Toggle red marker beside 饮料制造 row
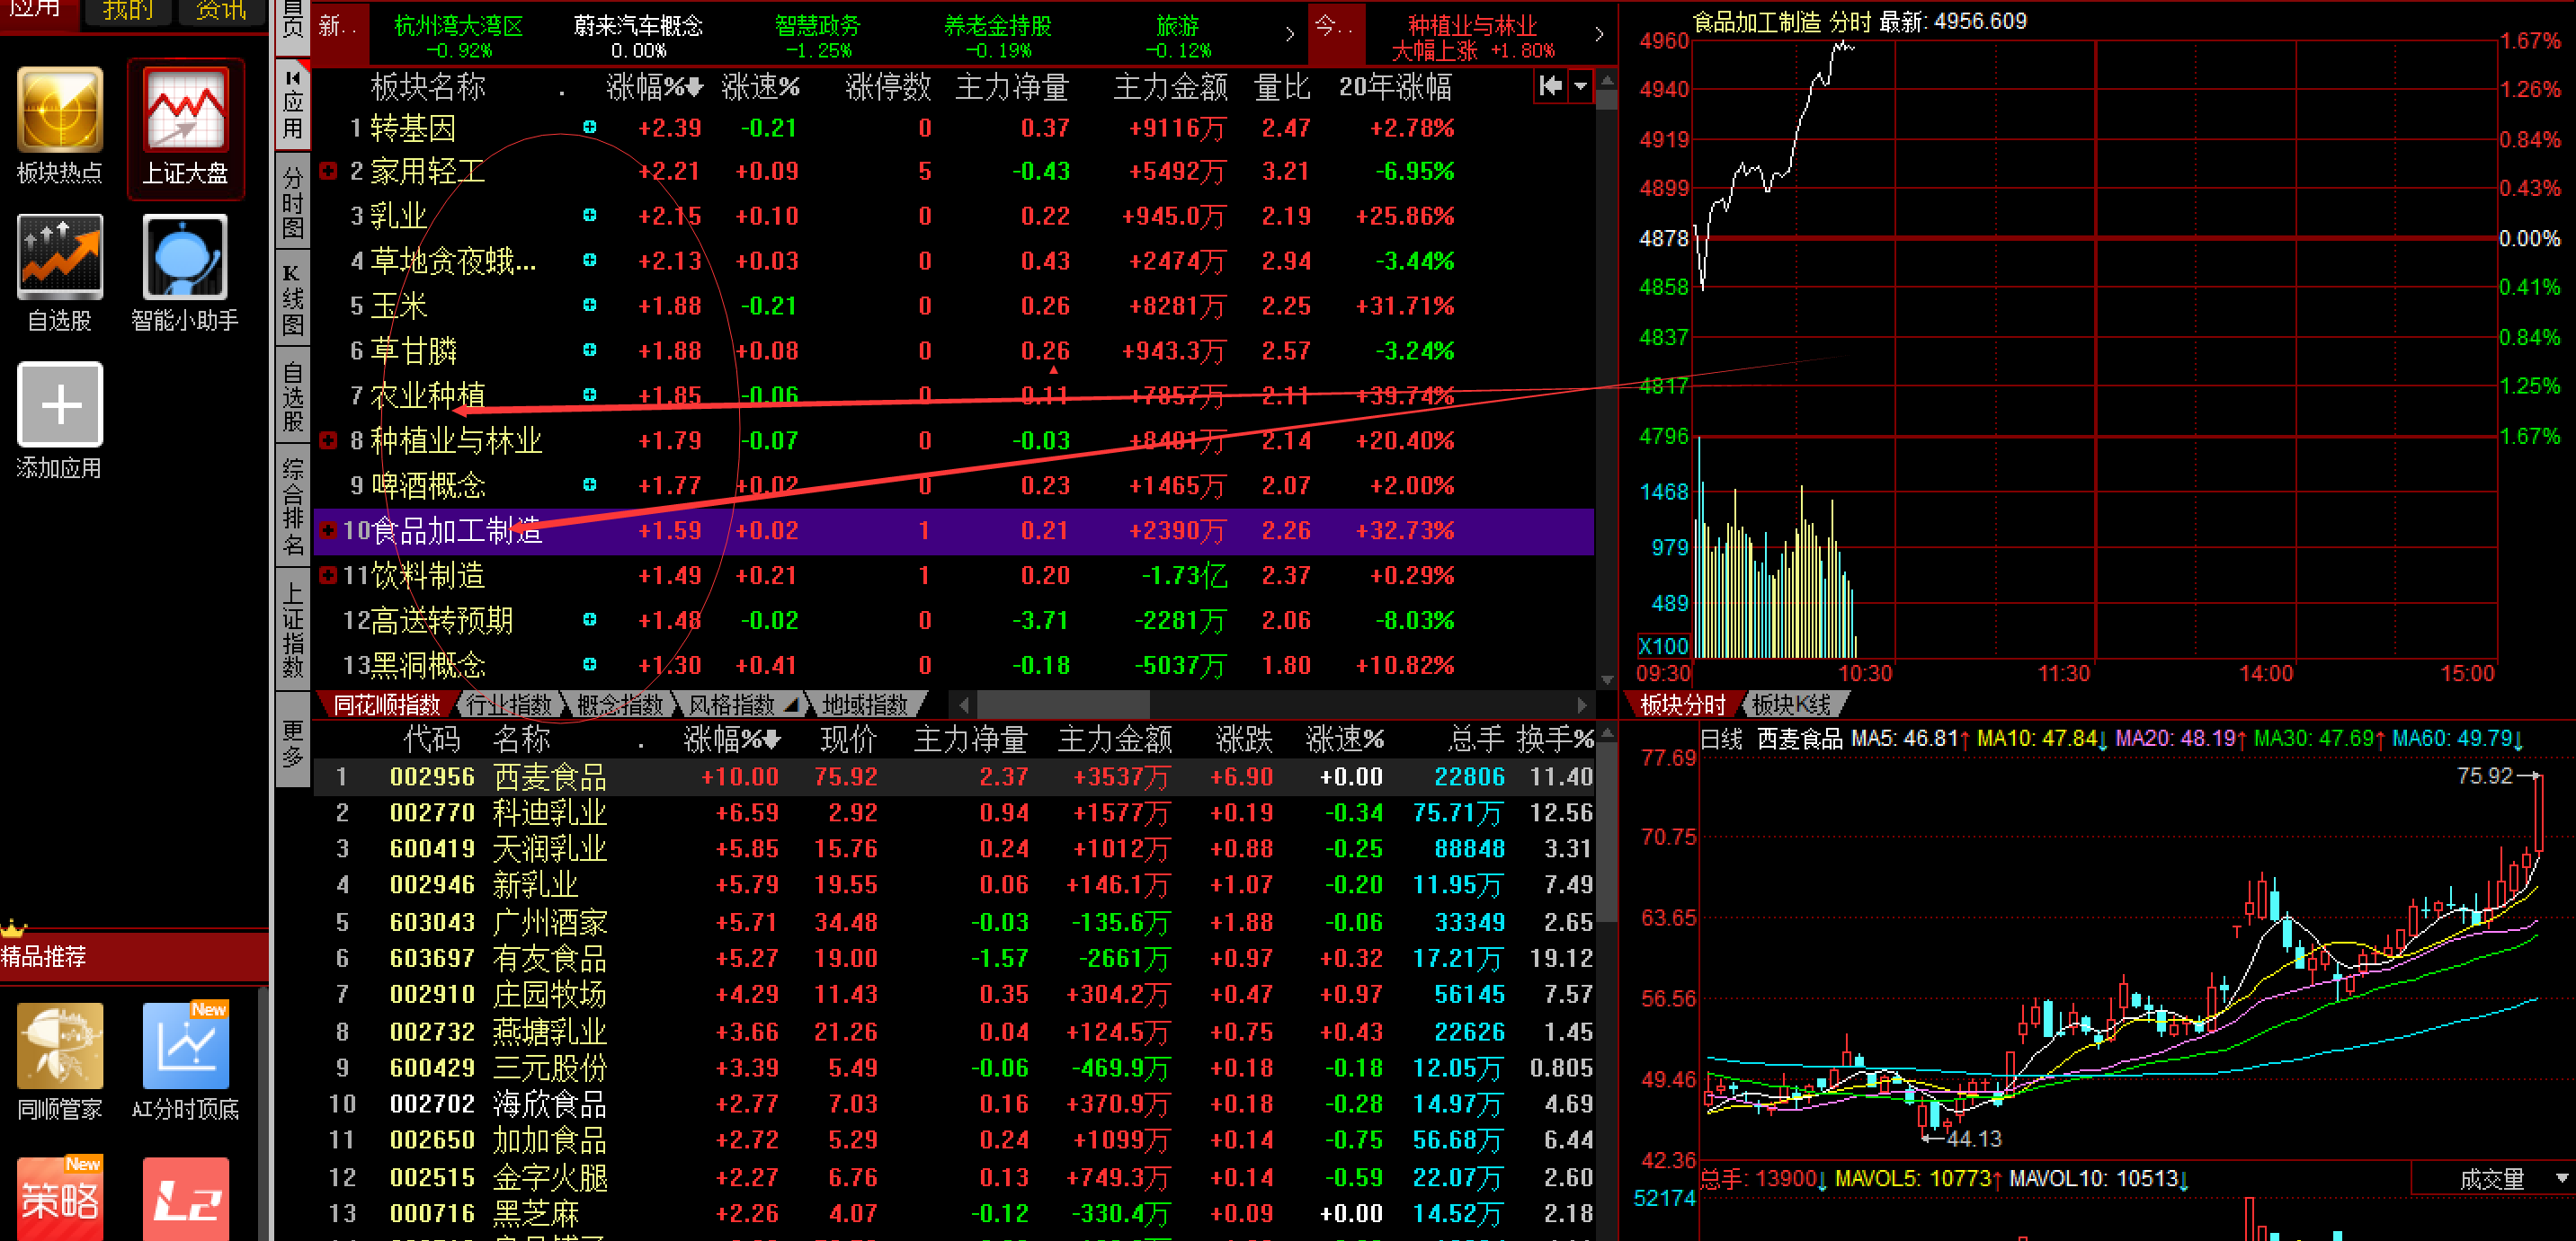Screen dimensions: 2576x1241 (x=328, y=575)
